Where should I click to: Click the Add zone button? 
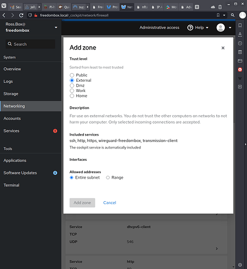(82, 203)
